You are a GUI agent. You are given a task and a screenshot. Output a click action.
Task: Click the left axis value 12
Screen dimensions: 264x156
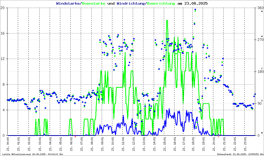[x=3, y=59]
